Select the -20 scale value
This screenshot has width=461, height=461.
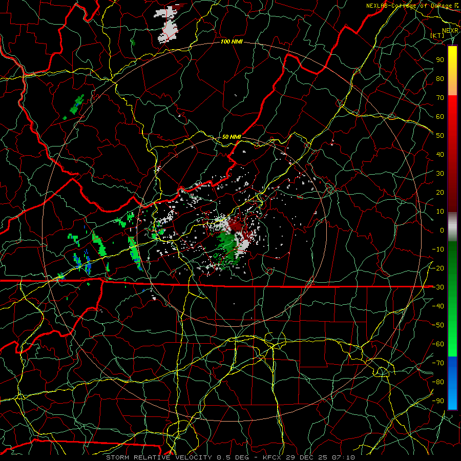point(438,268)
